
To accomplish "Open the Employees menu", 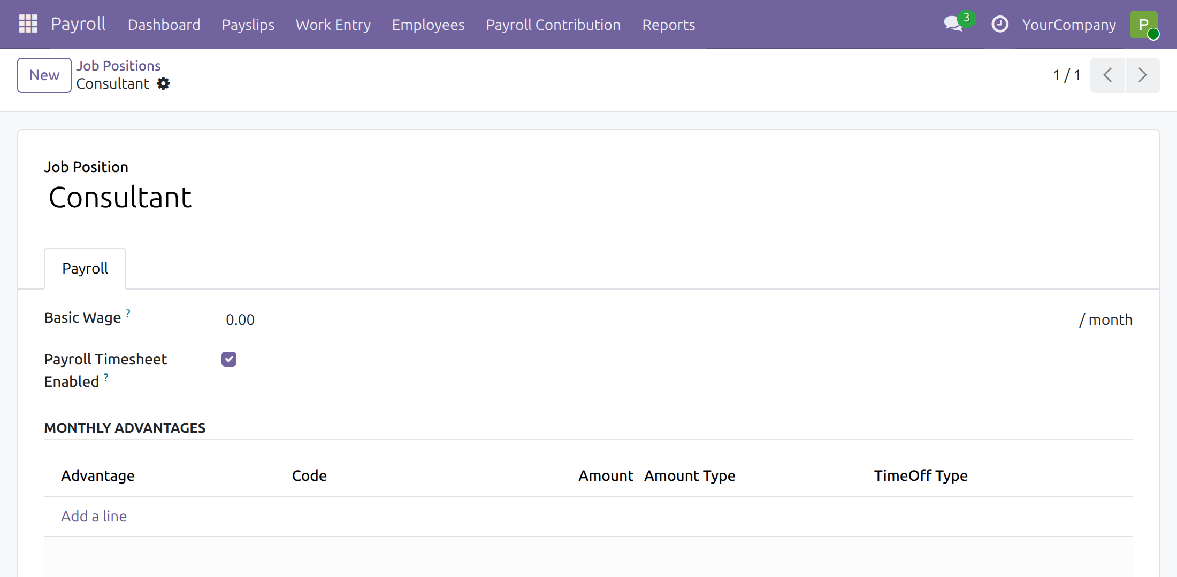I will pos(428,25).
